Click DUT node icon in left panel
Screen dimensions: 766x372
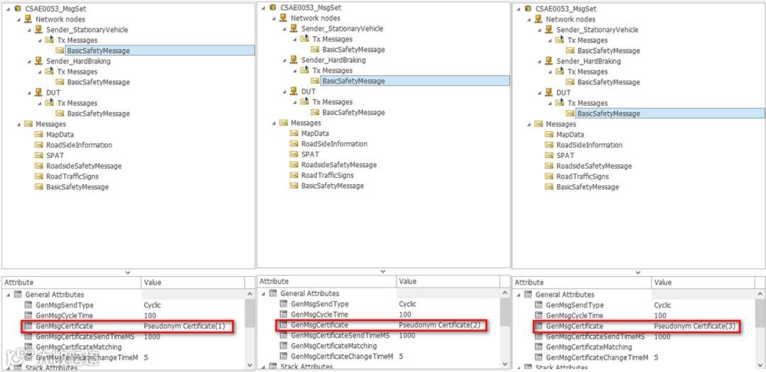(x=38, y=93)
